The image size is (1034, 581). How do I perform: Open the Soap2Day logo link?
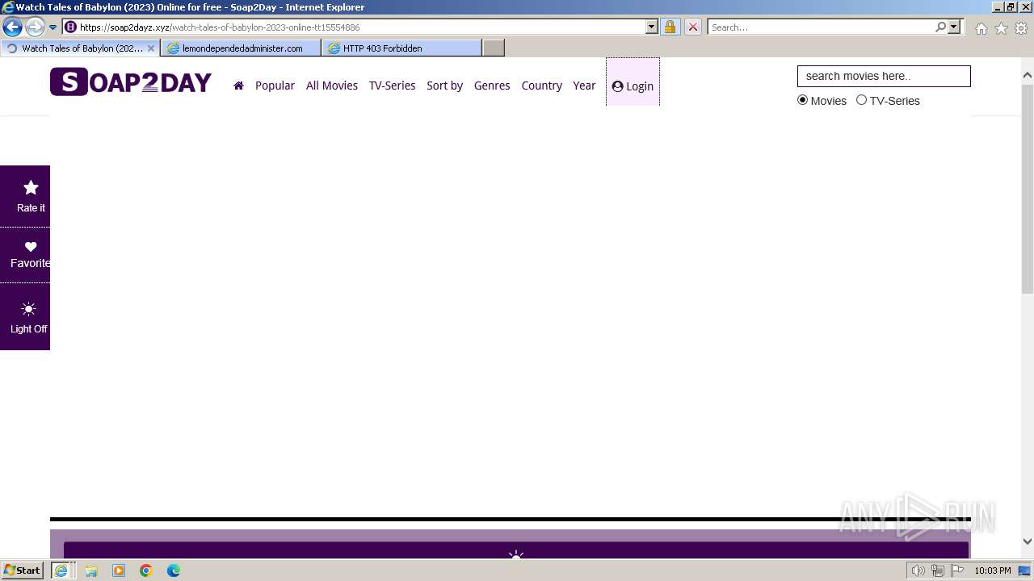click(131, 82)
